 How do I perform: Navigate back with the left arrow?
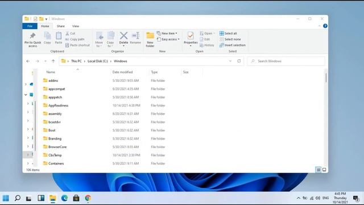pyautogui.click(x=28, y=61)
